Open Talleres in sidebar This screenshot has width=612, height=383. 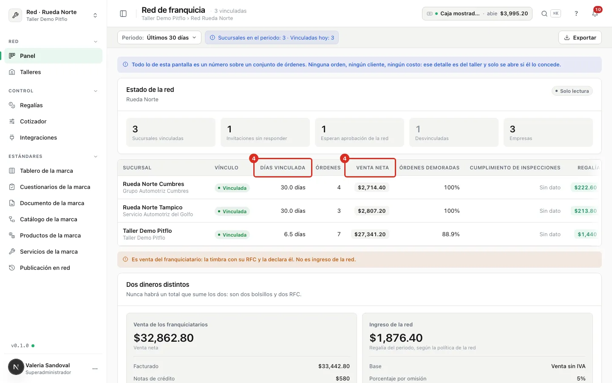54,72
